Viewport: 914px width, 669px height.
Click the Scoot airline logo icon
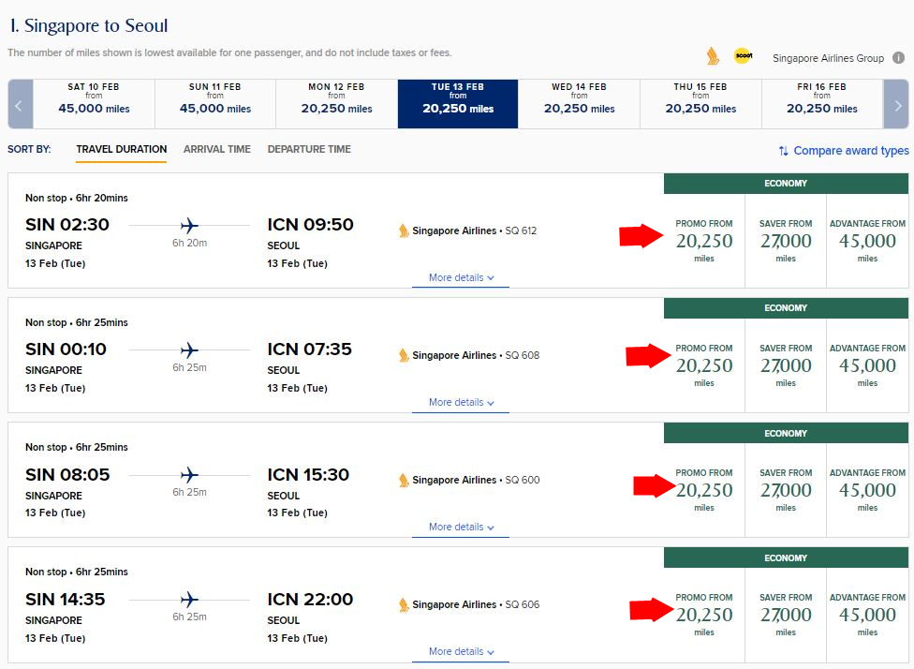tap(743, 56)
